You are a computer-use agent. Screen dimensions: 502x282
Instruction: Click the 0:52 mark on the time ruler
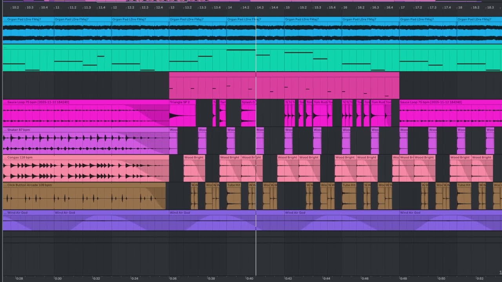(480, 278)
